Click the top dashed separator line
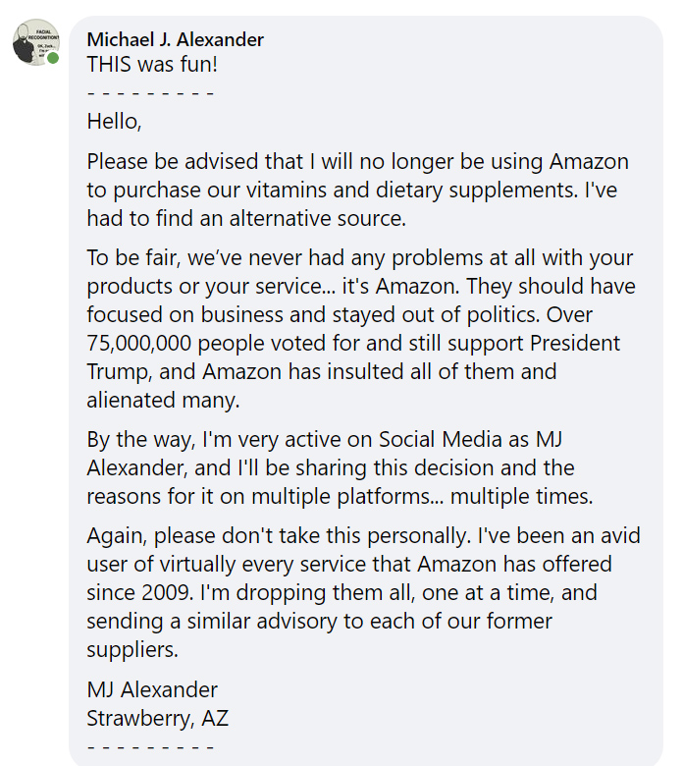 pyautogui.click(x=150, y=93)
